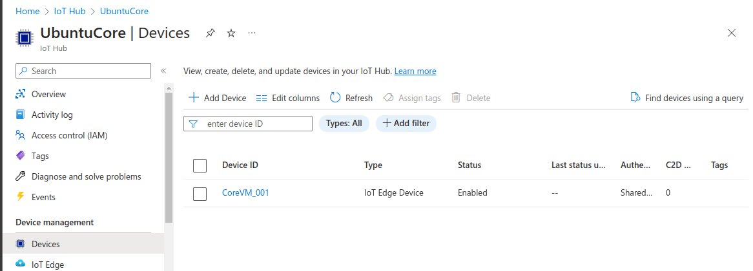Screen dimensions: 753x271
Task: Focus the sidebar Search box
Action: [83, 71]
